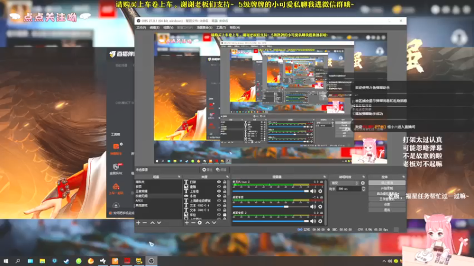The image size is (474, 266).
Task: Open the Windows Start menu
Action: pos(6,261)
